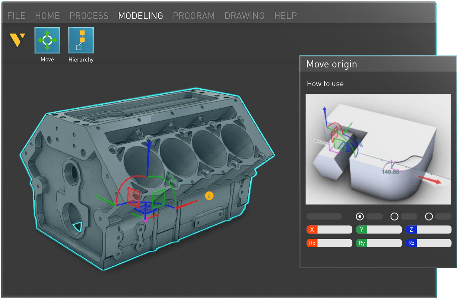The width and height of the screenshot is (457, 298).
Task: Open the DRAWING tab
Action: (244, 16)
